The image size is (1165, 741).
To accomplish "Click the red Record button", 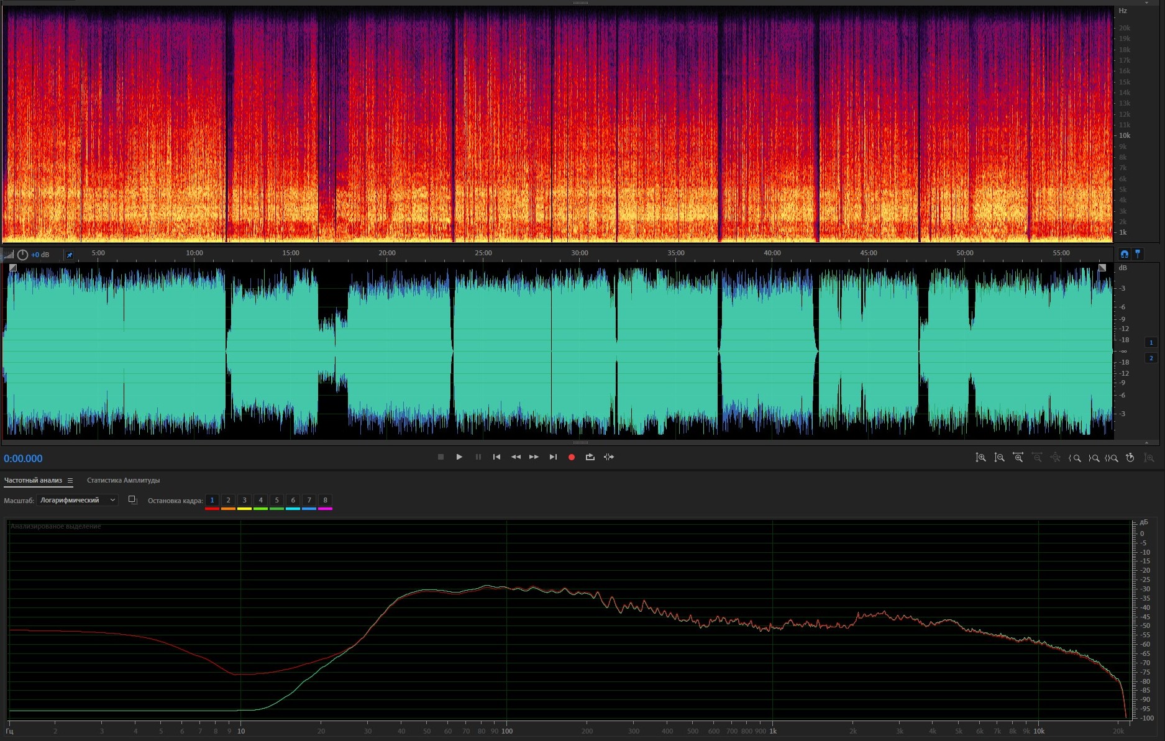I will click(571, 457).
